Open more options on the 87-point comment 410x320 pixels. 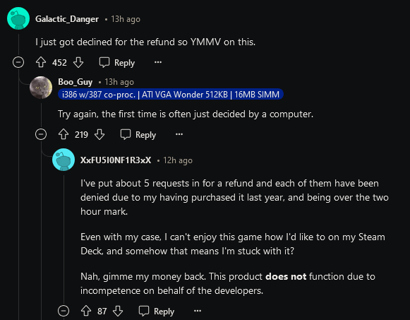pyautogui.click(x=198, y=311)
